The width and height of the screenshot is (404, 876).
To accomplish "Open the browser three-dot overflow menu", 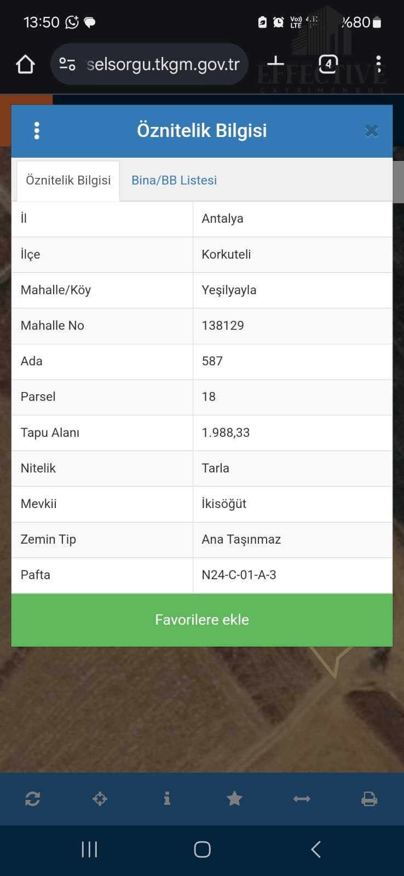I will 378,64.
